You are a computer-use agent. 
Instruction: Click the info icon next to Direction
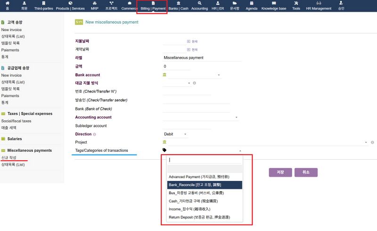click(95, 134)
